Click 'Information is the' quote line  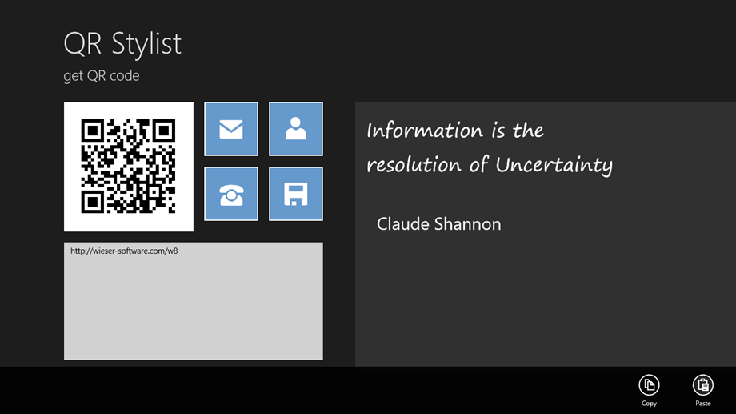(454, 130)
